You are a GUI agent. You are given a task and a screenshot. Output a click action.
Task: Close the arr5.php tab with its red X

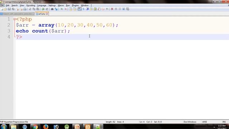click(47, 14)
